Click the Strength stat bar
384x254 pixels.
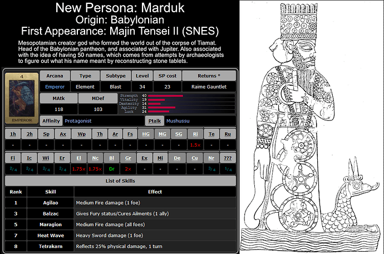tap(165, 96)
